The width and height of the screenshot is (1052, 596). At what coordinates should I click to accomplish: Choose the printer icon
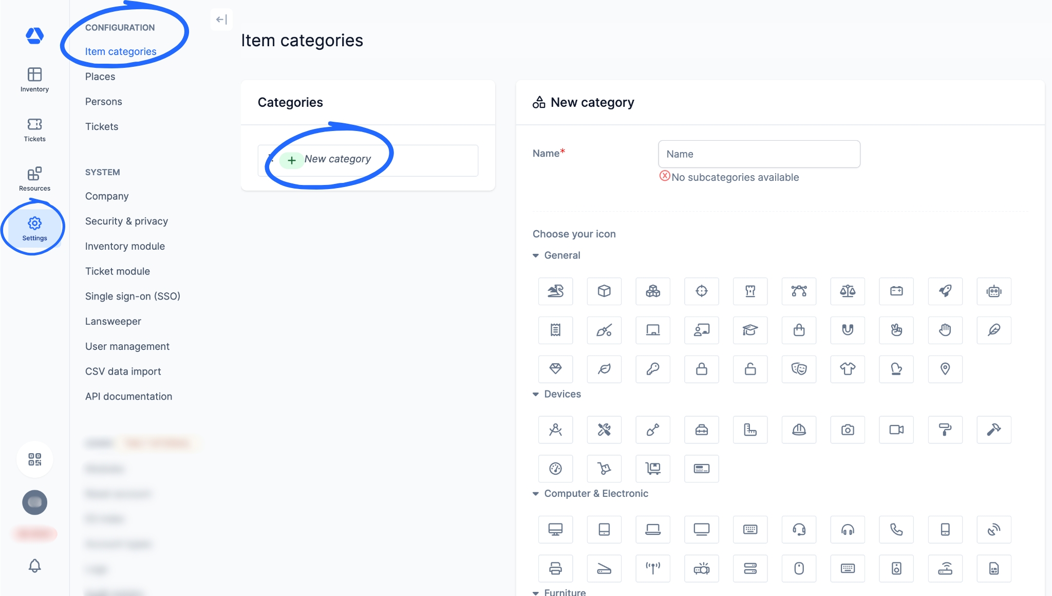coord(555,568)
